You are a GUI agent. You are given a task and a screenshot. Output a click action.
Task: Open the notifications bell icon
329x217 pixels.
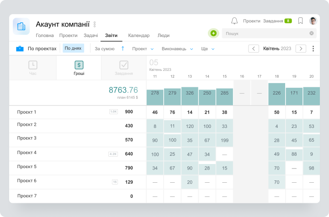(234, 21)
